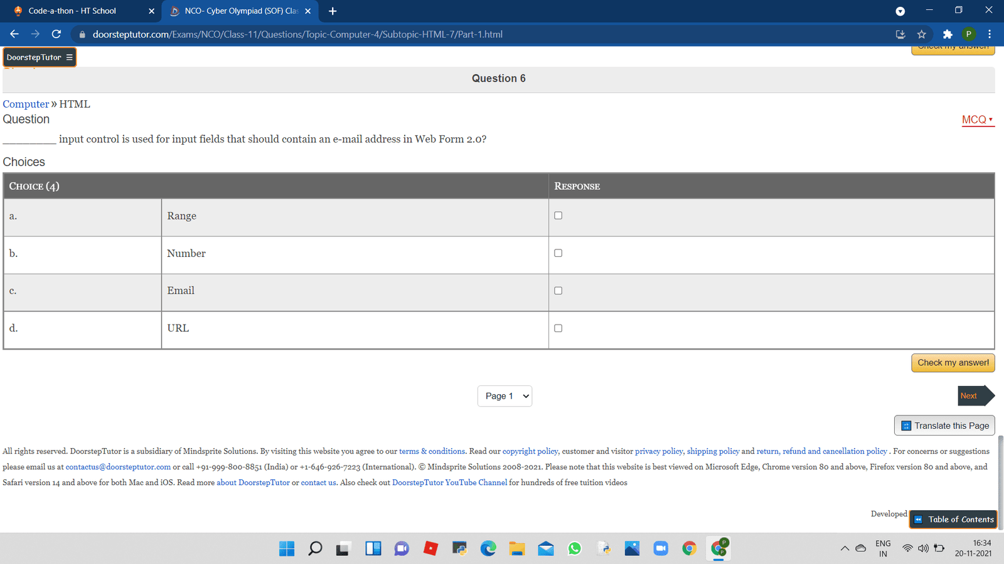This screenshot has width=1004, height=564.
Task: Go to the Next question page
Action: pos(975,396)
